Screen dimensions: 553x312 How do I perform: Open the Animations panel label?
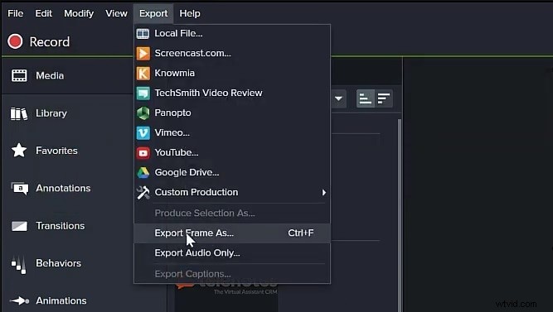click(x=61, y=300)
